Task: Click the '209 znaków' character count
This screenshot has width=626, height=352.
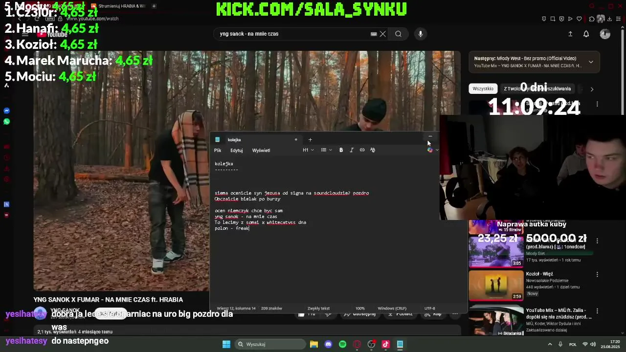Action: coord(271,308)
